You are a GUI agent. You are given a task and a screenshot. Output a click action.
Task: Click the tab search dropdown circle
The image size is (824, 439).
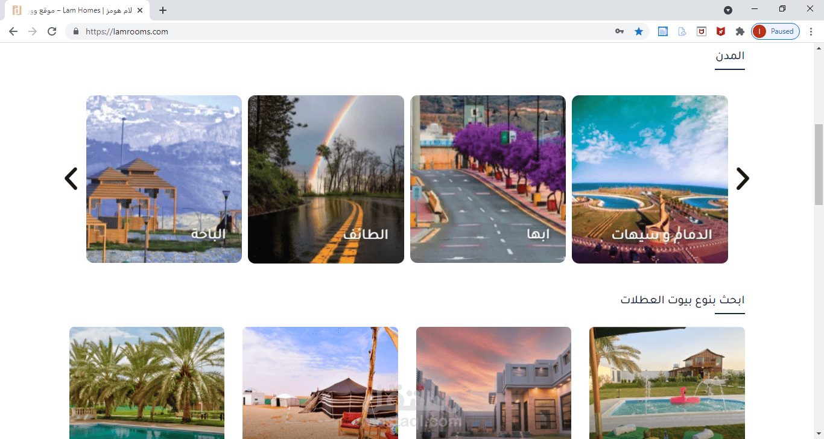coord(728,10)
